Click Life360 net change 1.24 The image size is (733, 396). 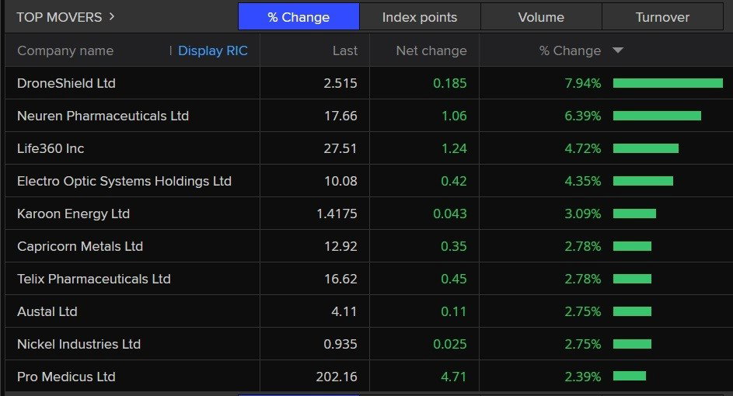tap(454, 148)
